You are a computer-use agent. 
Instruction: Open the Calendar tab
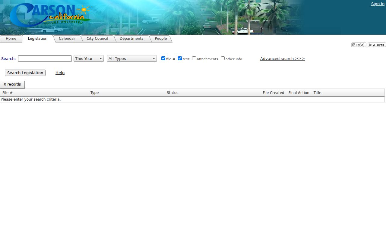tap(67, 39)
